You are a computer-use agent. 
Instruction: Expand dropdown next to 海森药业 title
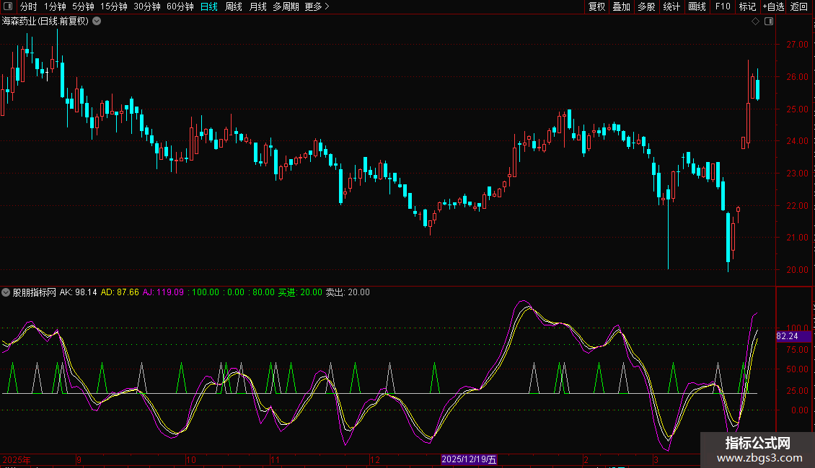(x=97, y=22)
